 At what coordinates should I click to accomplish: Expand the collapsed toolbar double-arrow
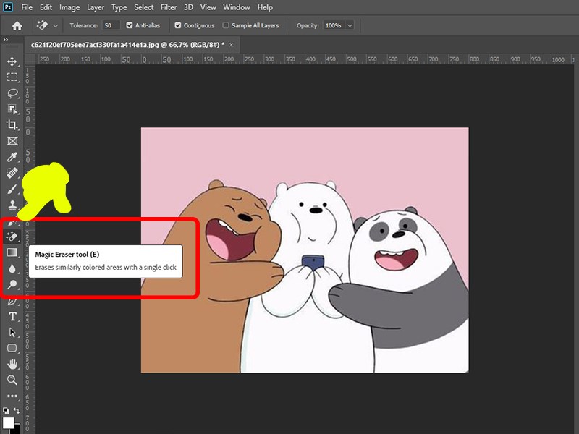[x=7, y=40]
